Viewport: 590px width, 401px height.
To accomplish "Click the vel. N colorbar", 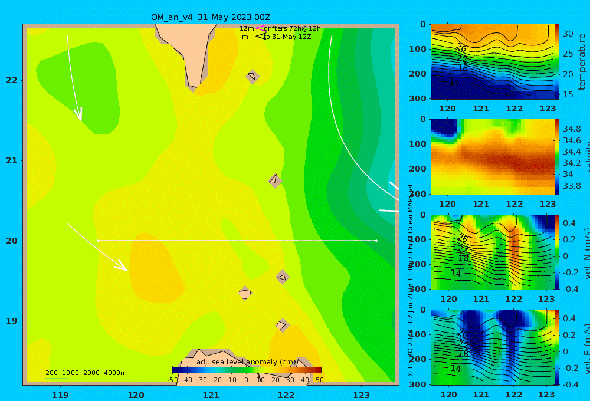I will pyautogui.click(x=557, y=252).
